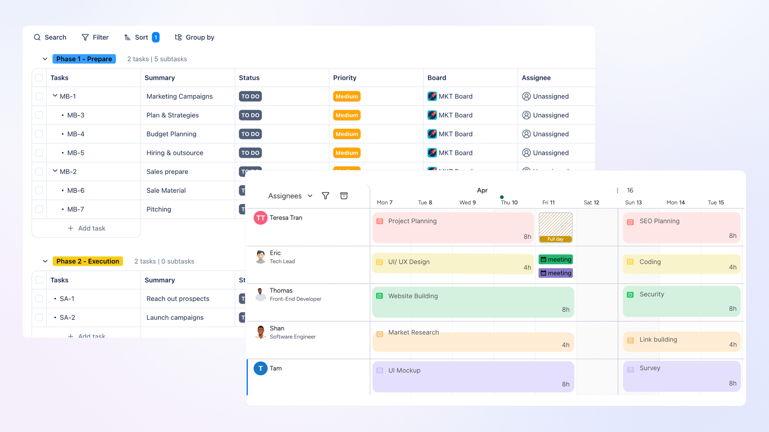Collapse MB-2 Sales prepare subtasks
The height and width of the screenshot is (432, 769).
coord(55,171)
